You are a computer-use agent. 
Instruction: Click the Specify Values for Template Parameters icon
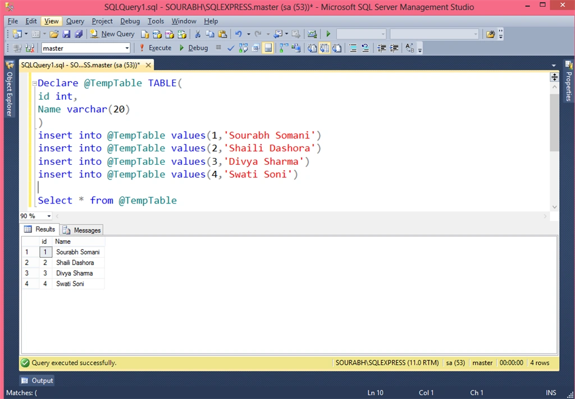coord(409,48)
